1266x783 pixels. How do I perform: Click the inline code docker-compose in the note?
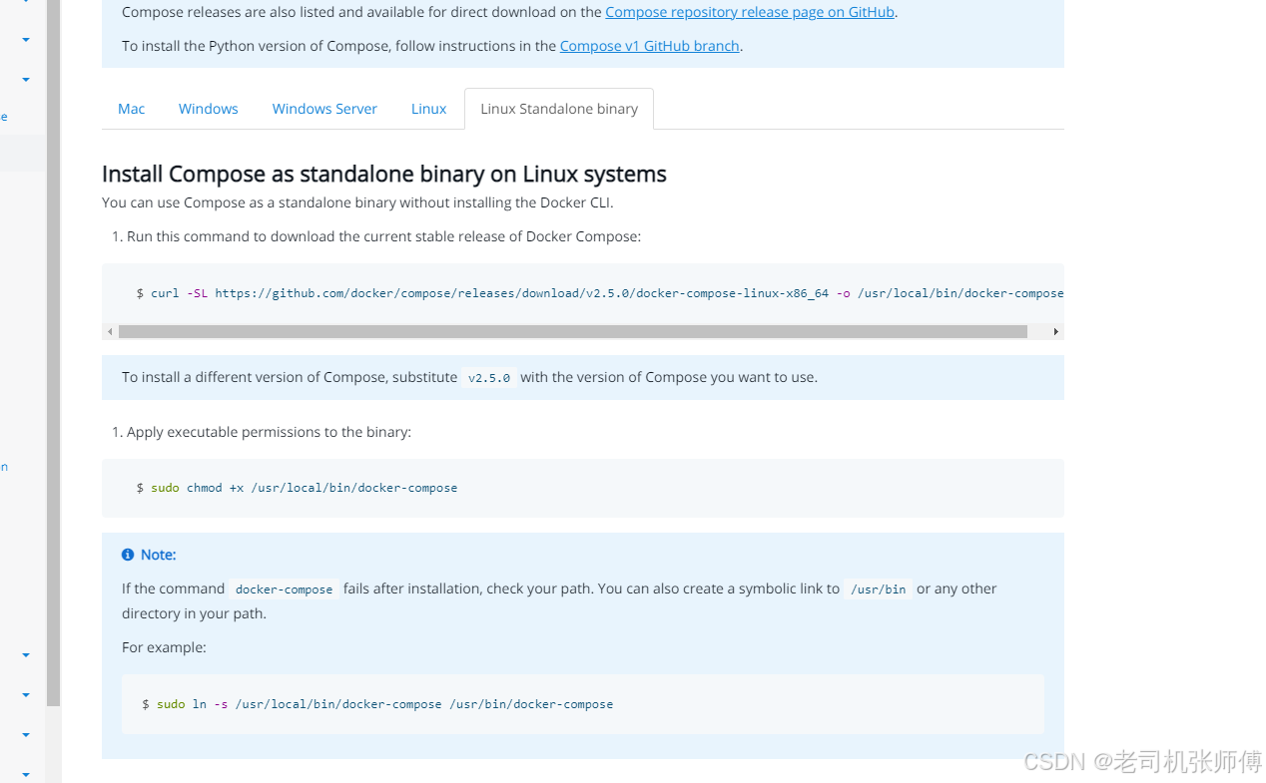(x=285, y=589)
